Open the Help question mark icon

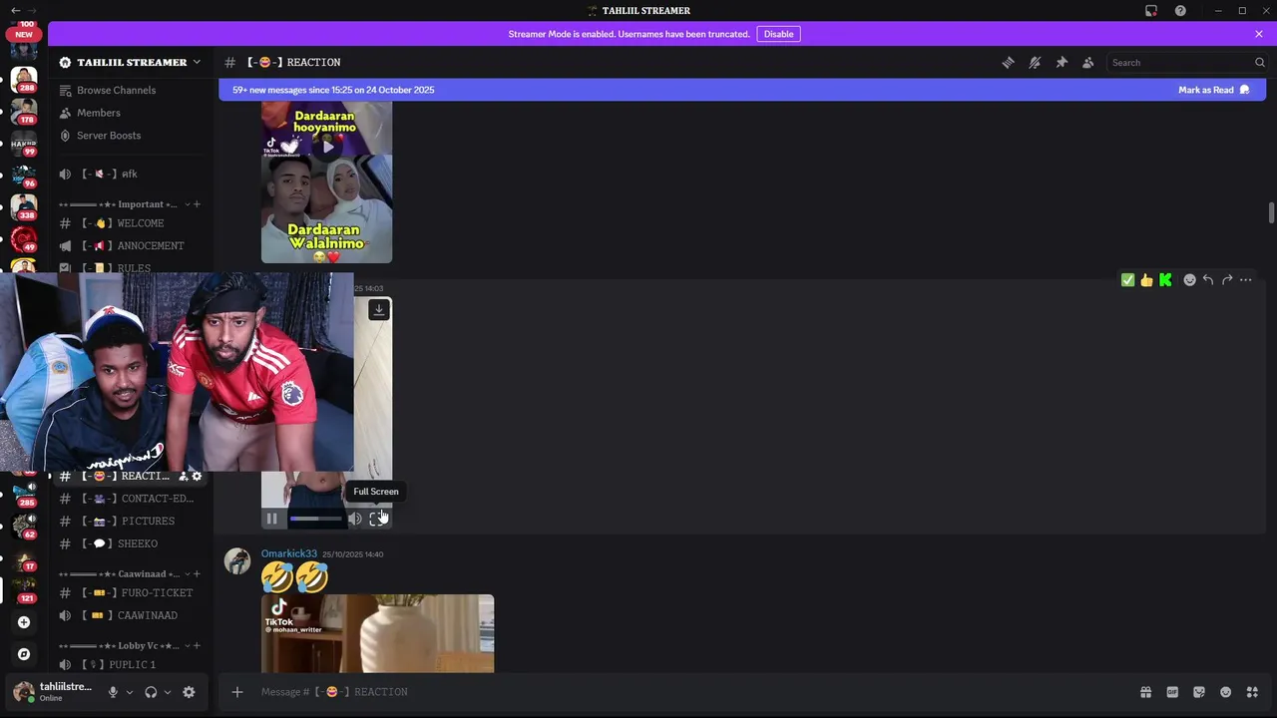tap(1180, 11)
